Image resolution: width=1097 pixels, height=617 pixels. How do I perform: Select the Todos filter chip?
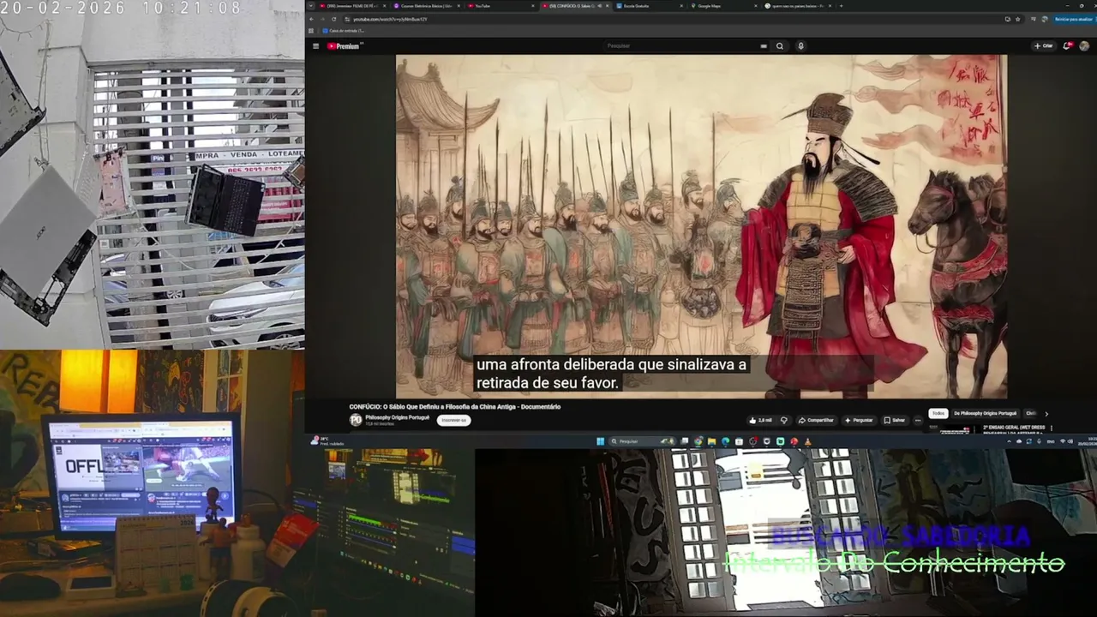[938, 413]
